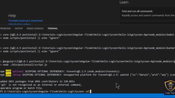Click the yellow WARN label on notsup line

point(8,75)
